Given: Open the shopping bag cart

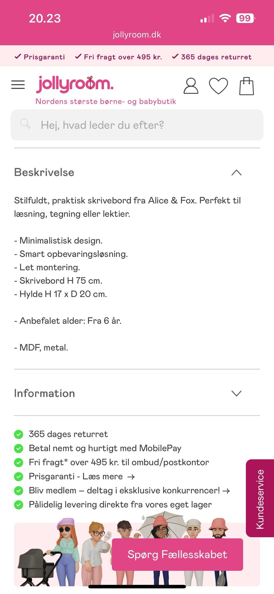Looking at the screenshot, I should coord(246,86).
